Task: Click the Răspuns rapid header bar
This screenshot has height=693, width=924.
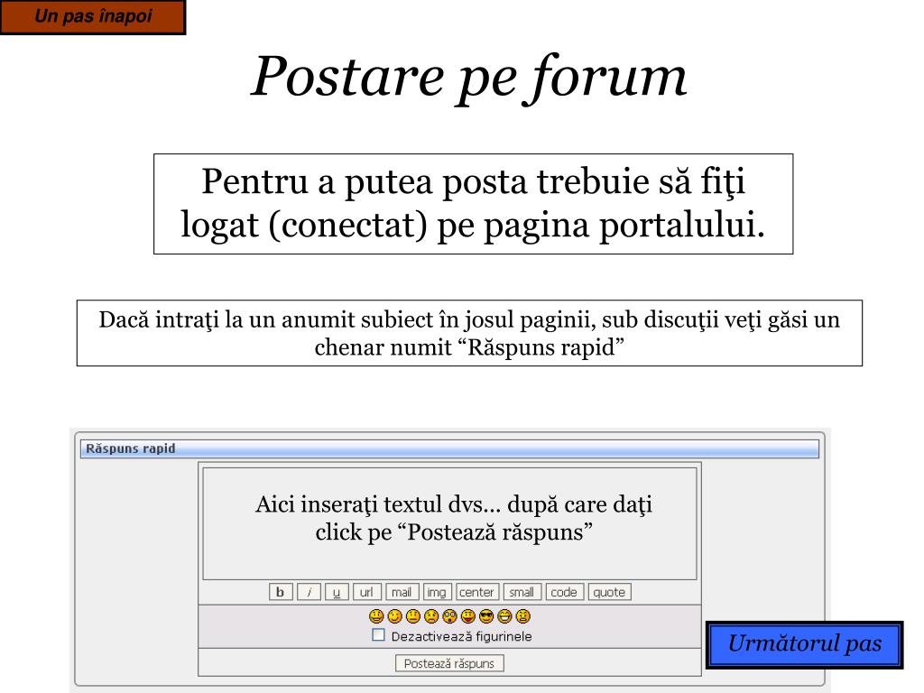Action: coord(449,449)
